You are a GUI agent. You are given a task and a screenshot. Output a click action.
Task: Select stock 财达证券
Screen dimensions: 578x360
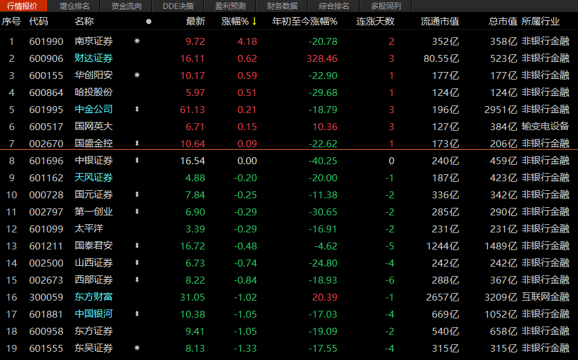click(x=94, y=58)
